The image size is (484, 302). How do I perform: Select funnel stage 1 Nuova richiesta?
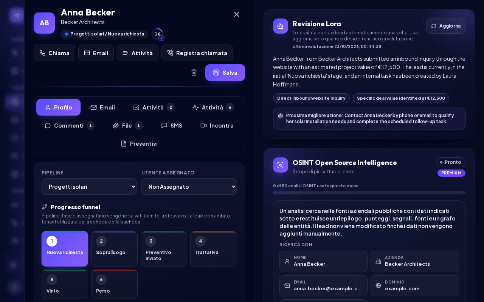pyautogui.click(x=65, y=249)
